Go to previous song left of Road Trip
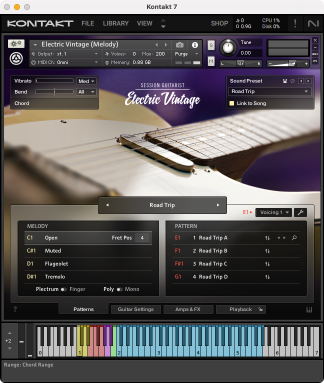324x383 pixels. [107, 205]
